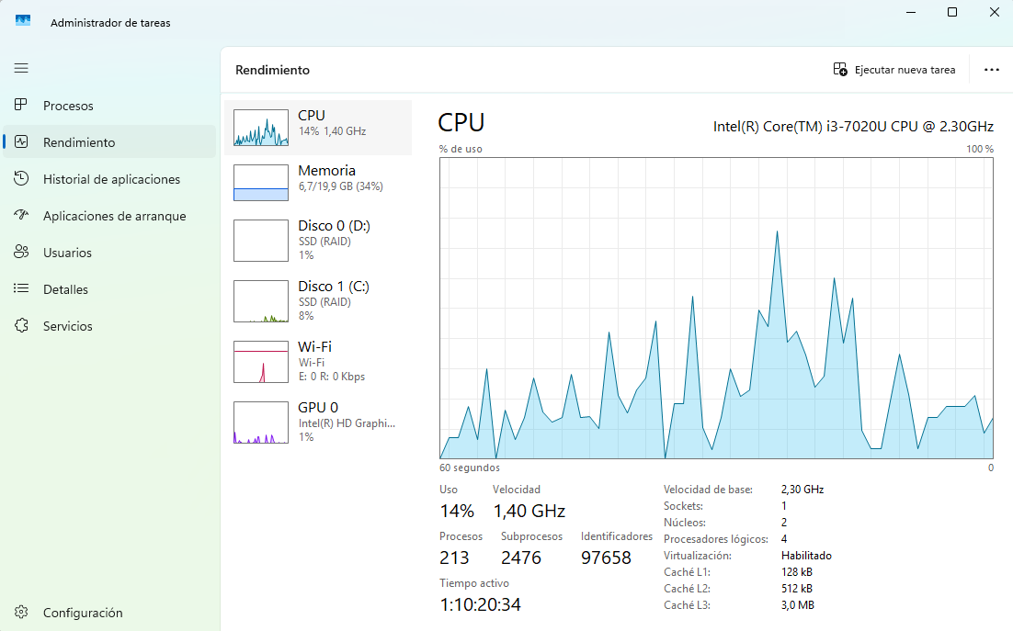Click the % de uso axis label

[461, 149]
